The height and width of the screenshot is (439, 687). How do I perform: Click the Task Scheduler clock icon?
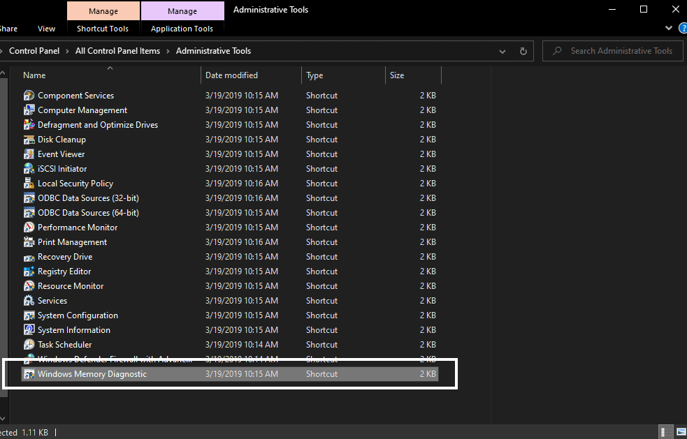pyautogui.click(x=29, y=345)
